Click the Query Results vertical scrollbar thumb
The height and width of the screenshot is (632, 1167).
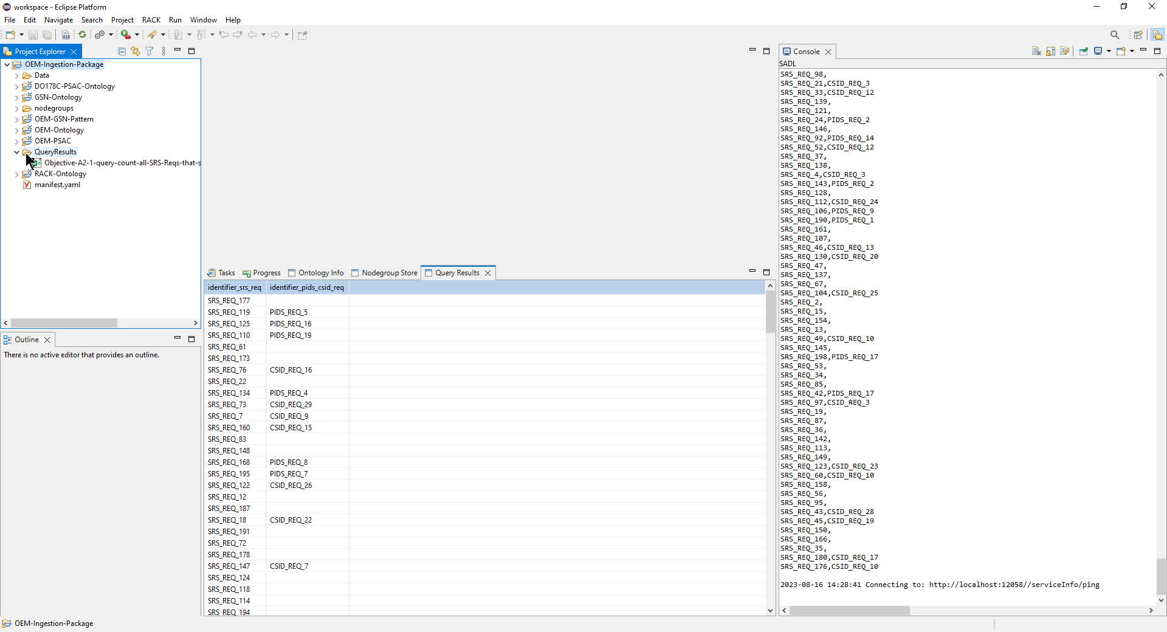770,312
